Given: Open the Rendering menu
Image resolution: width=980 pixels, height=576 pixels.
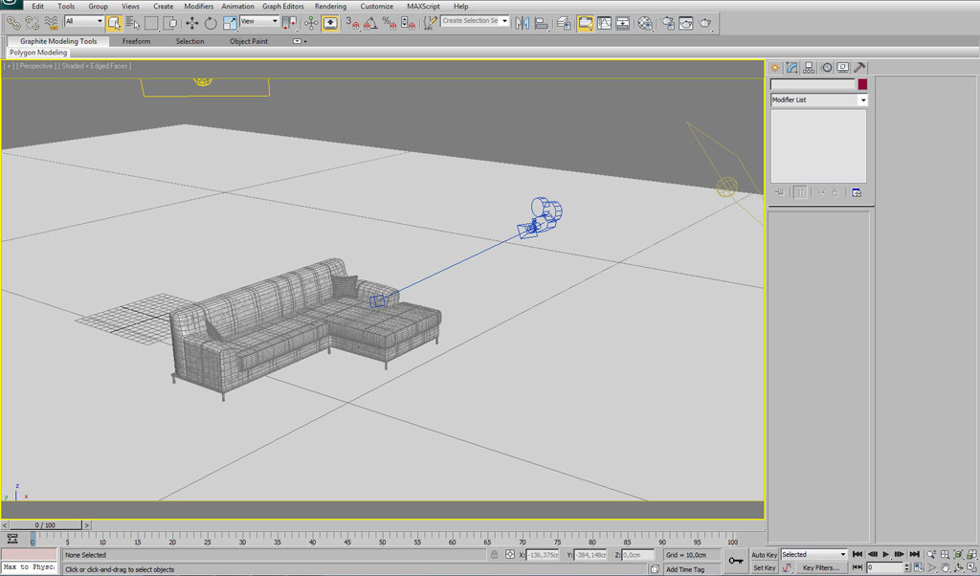Looking at the screenshot, I should point(330,6).
